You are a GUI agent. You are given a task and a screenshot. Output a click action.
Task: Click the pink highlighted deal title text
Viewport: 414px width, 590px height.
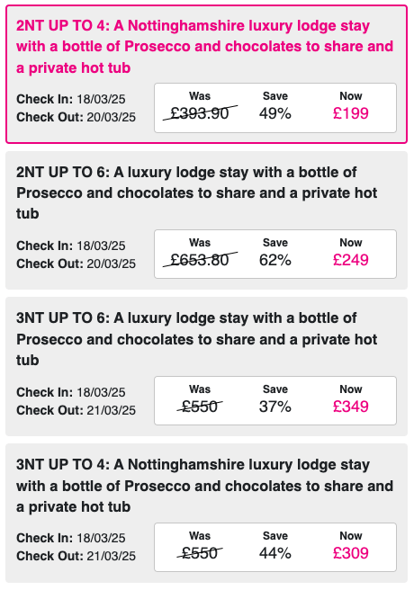[x=204, y=47]
